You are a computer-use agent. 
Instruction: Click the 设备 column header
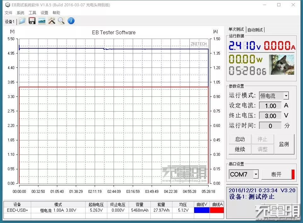(17, 204)
